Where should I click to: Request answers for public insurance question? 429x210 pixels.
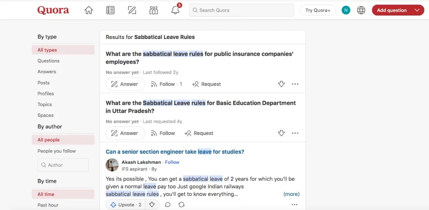(x=207, y=84)
